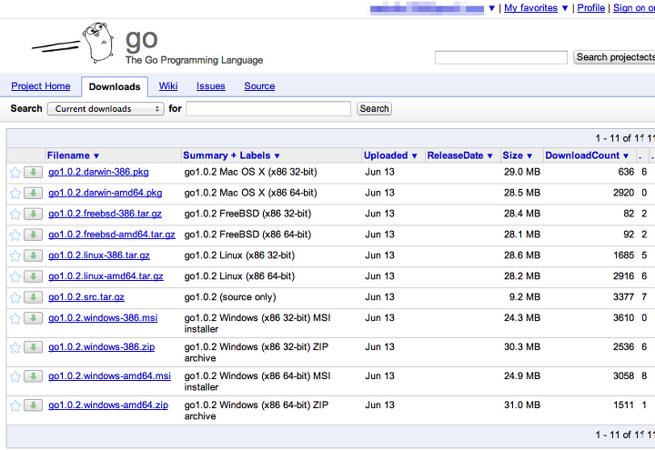Click green download arrow for src.tar.gz

(x=33, y=297)
